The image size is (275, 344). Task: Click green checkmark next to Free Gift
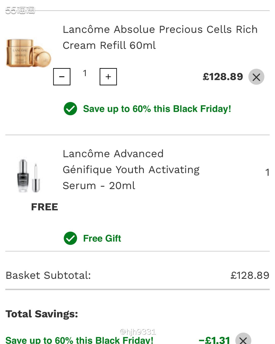coord(70,238)
